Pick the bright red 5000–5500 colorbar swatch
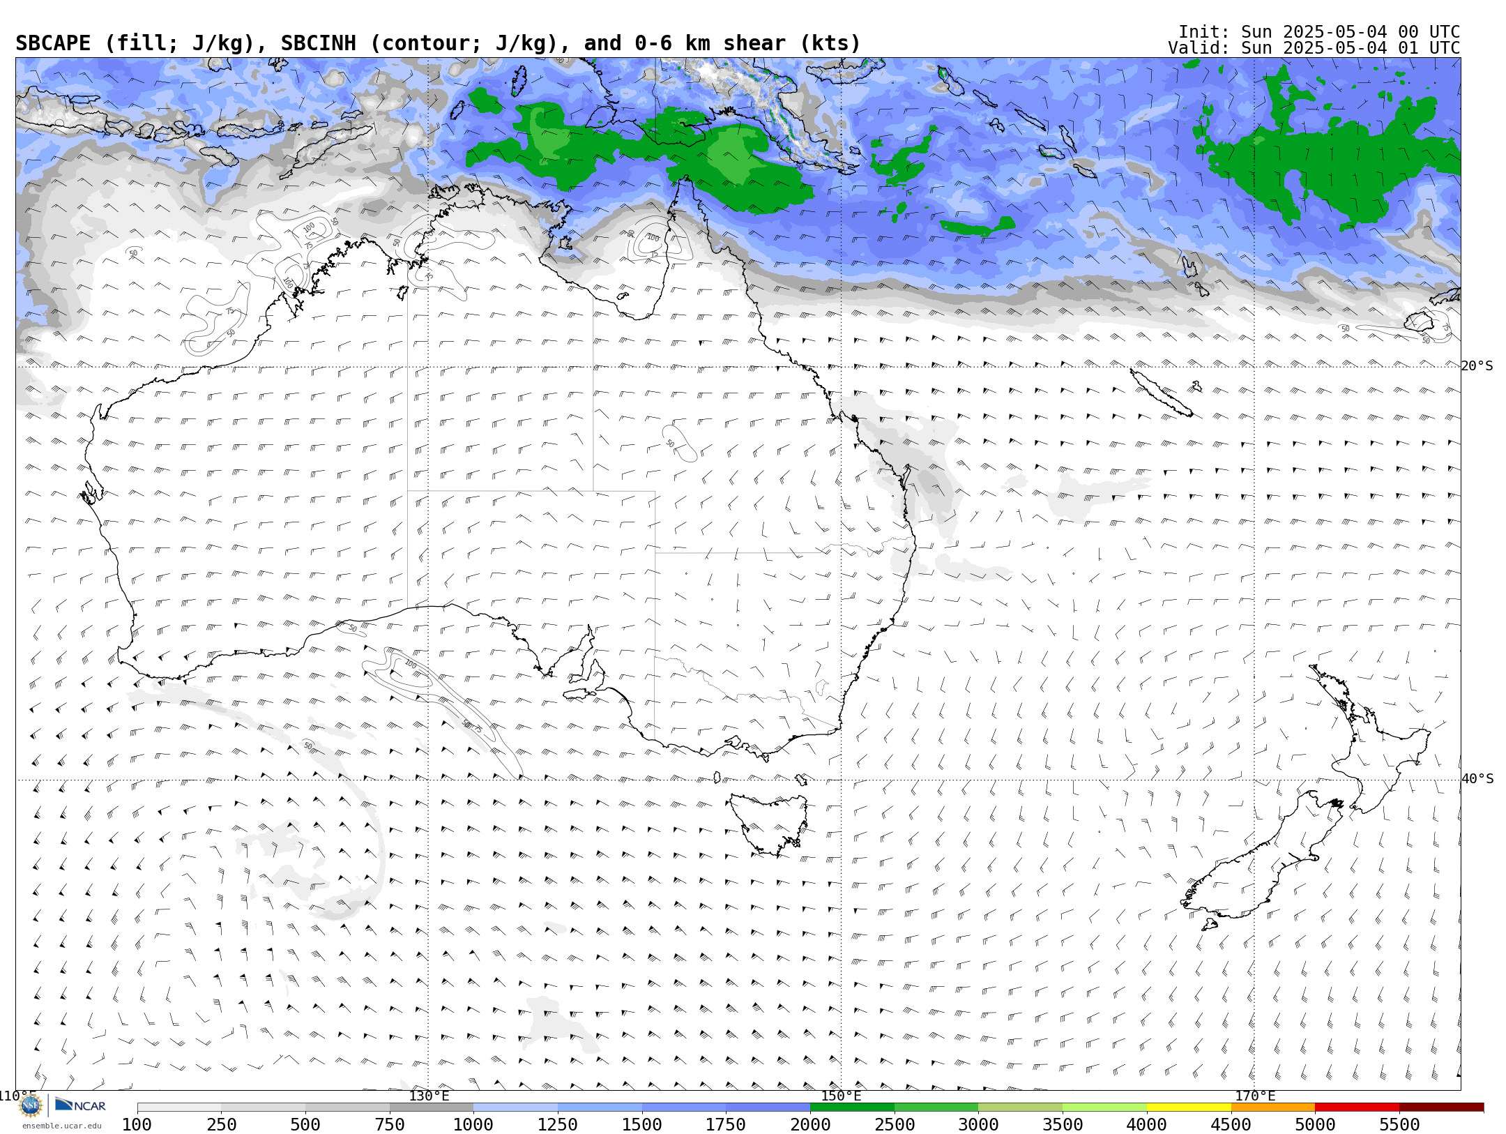Viewport: 1506px width, 1134px height. click(x=1357, y=1107)
